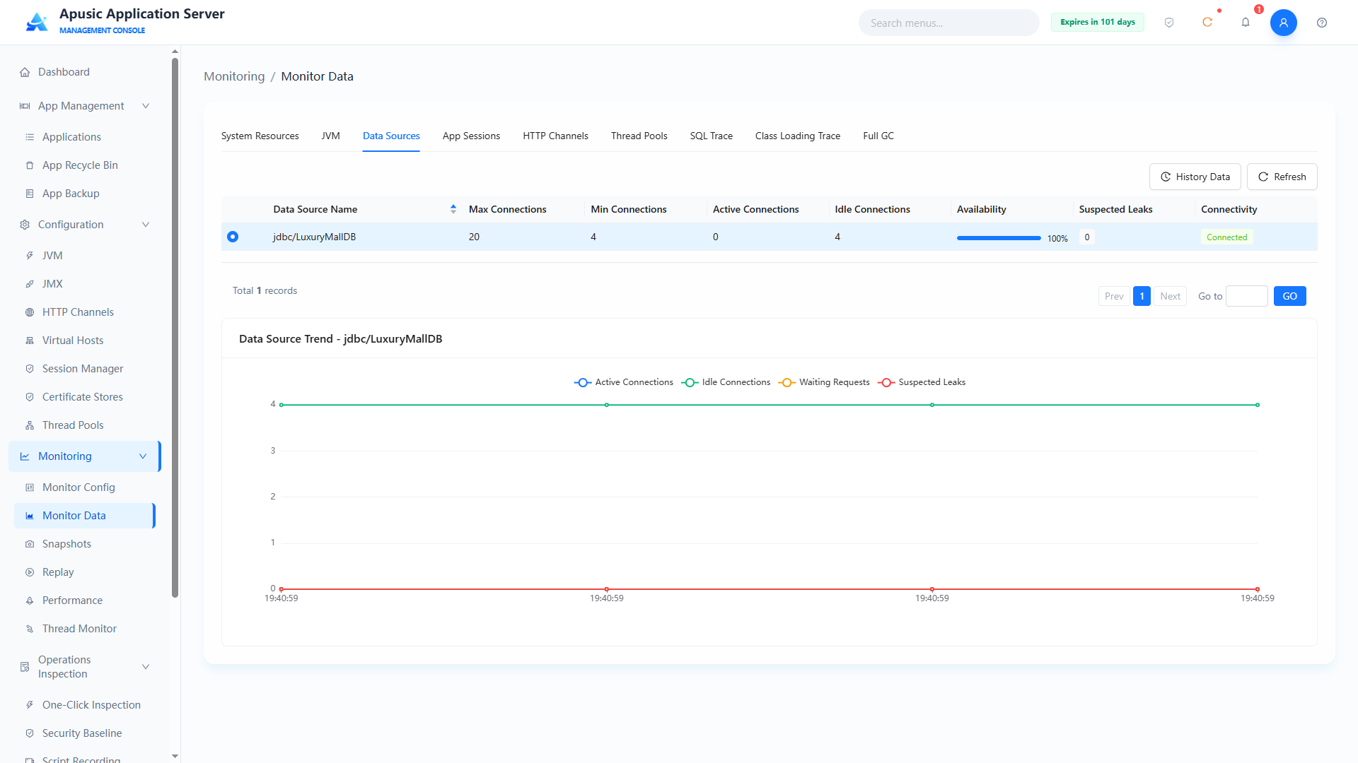Switch to the JVM tab
The image size is (1358, 763).
pyautogui.click(x=331, y=136)
